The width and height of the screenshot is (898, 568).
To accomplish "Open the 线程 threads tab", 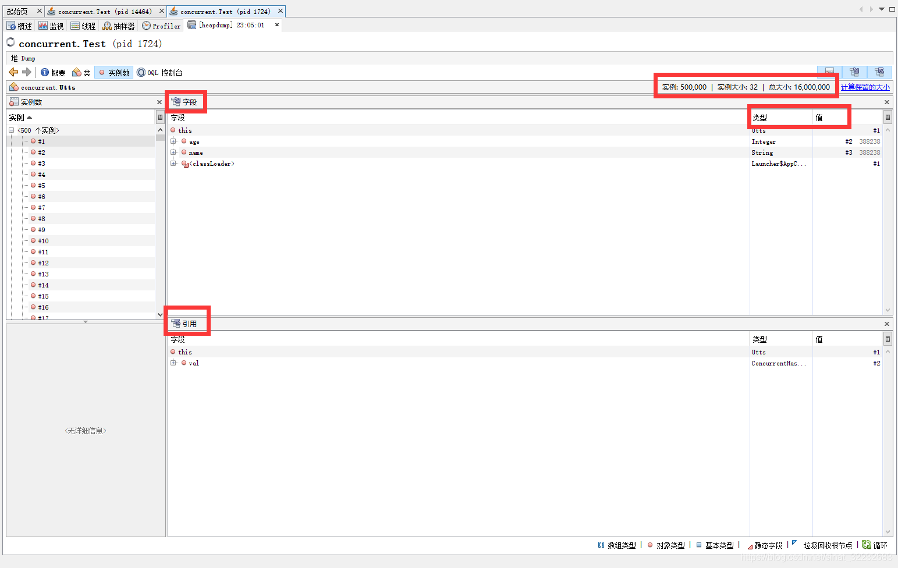I will [83, 26].
